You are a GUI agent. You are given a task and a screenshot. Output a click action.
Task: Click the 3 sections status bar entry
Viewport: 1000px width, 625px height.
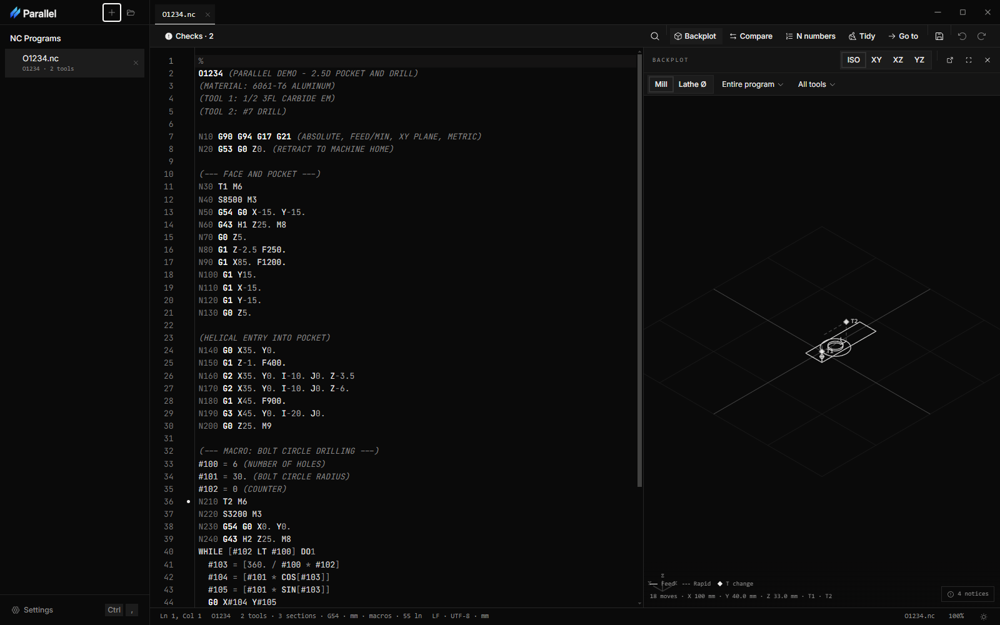[x=297, y=616]
